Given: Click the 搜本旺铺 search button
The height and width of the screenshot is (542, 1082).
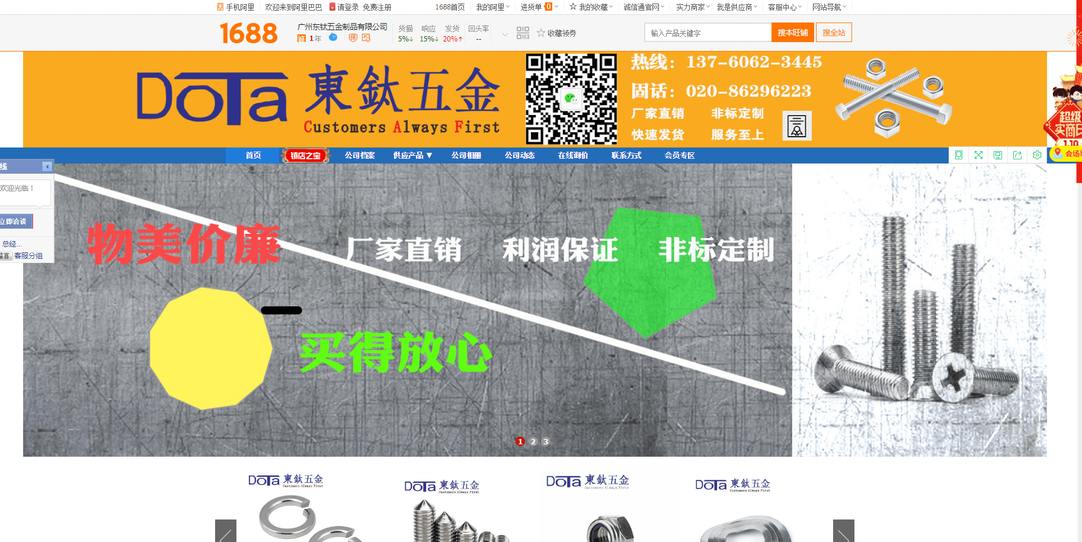Looking at the screenshot, I should click(793, 33).
